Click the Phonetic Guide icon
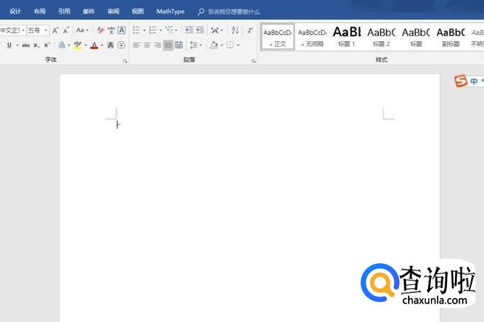The image size is (484, 322). click(x=111, y=30)
